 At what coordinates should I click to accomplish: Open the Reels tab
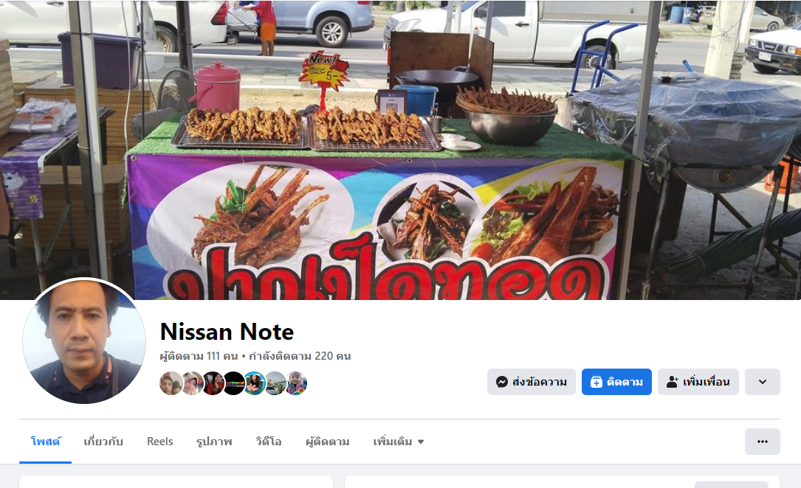[160, 442]
